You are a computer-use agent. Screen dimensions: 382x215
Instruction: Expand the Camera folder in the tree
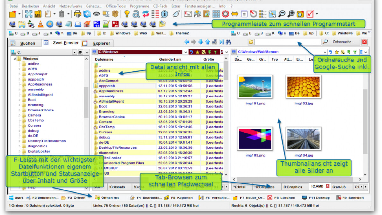coord(19,115)
